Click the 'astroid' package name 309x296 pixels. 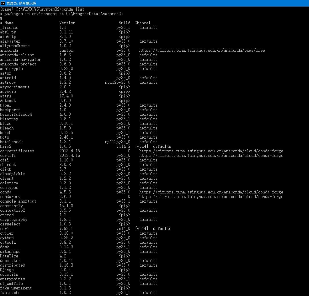click(8, 78)
